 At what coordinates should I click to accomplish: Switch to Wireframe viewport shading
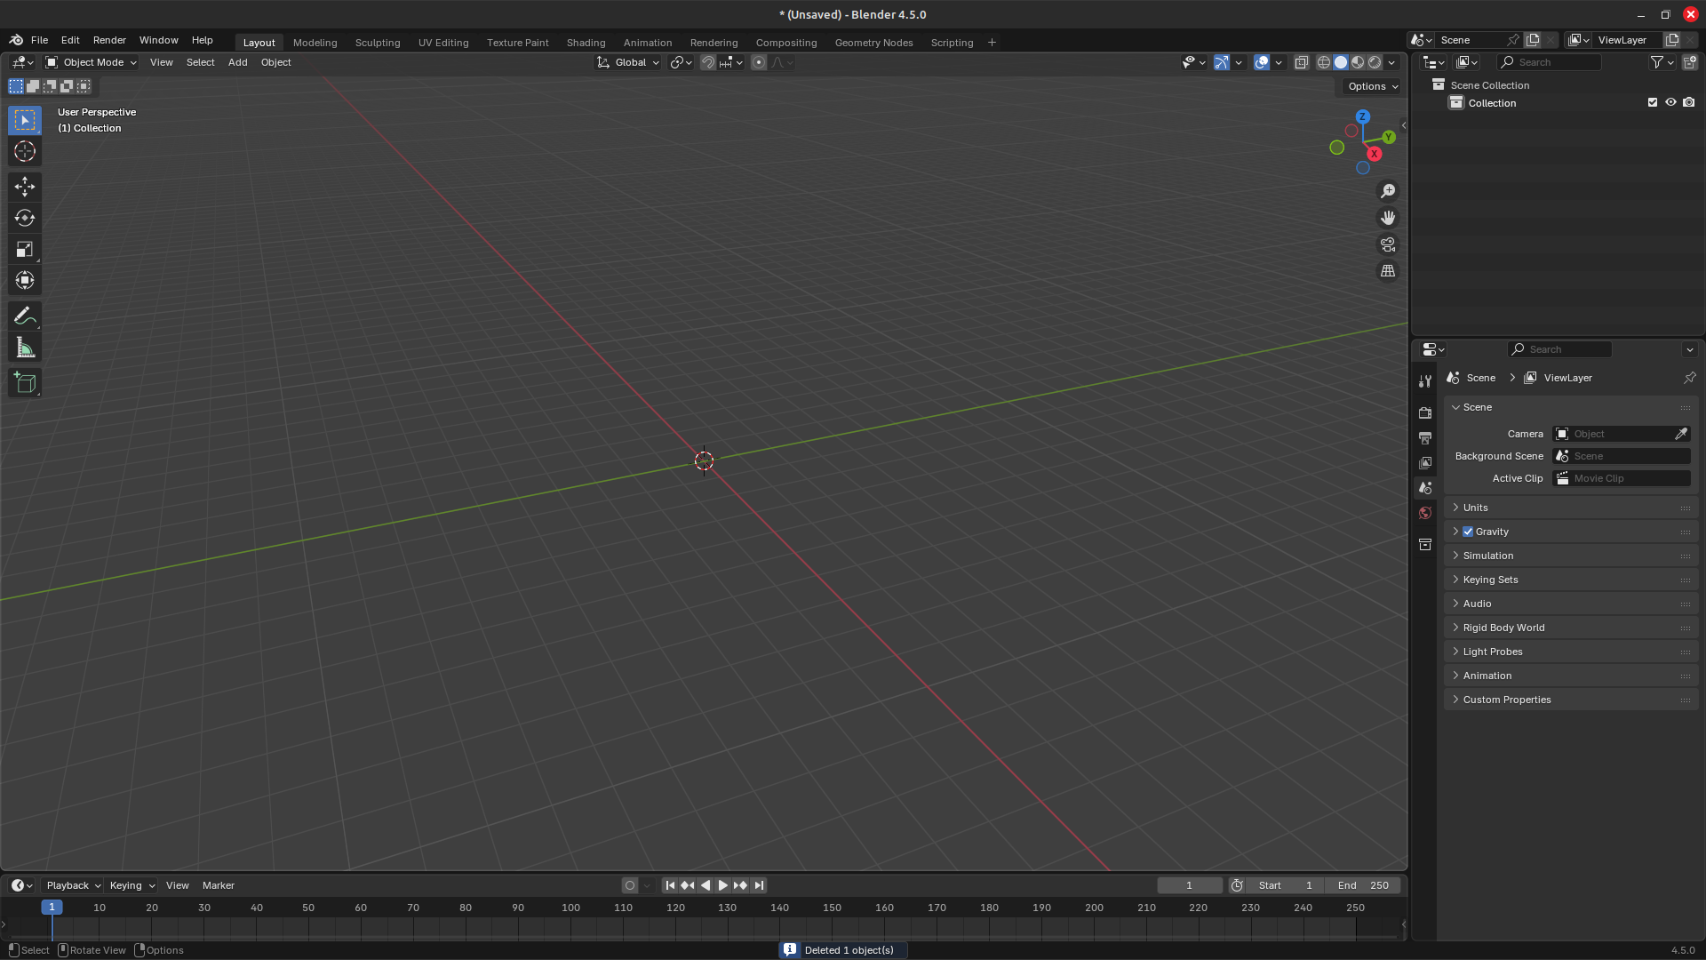1324,62
